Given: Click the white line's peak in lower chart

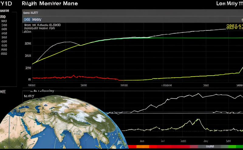Looking at the screenshot, I should tap(198, 94).
